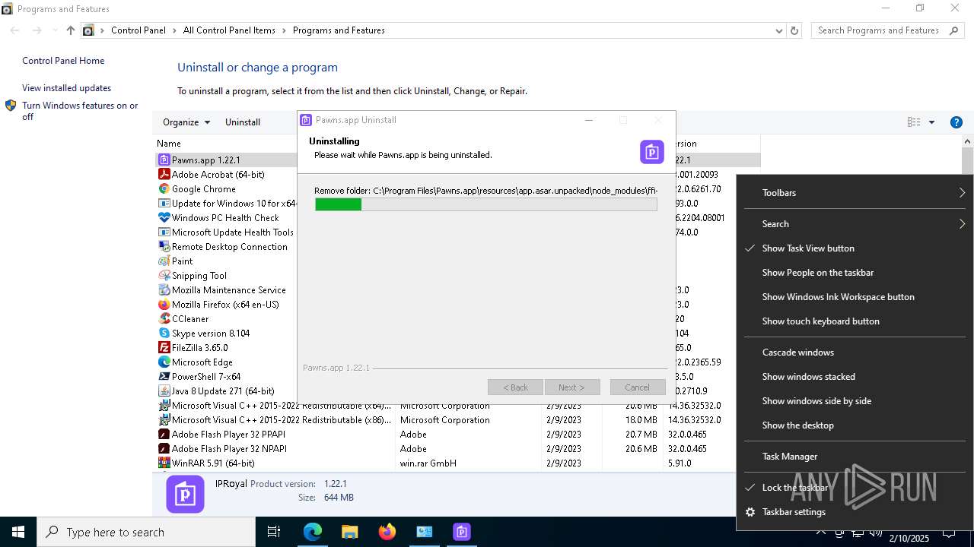Image resolution: width=974 pixels, height=547 pixels.
Task: Click the FileZilla 3.65.0 icon
Action: [x=164, y=348]
